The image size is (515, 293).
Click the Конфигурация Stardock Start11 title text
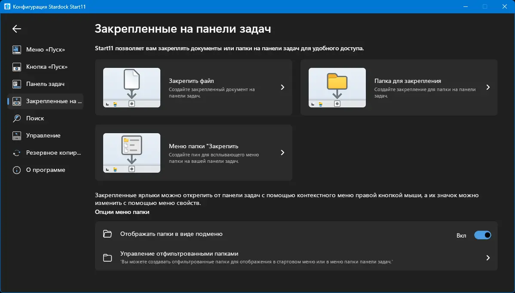(x=49, y=6)
